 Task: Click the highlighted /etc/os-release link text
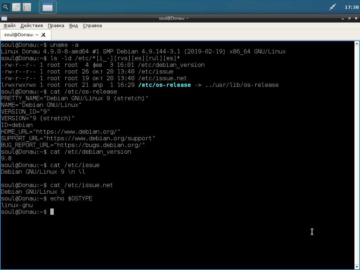coord(165,85)
